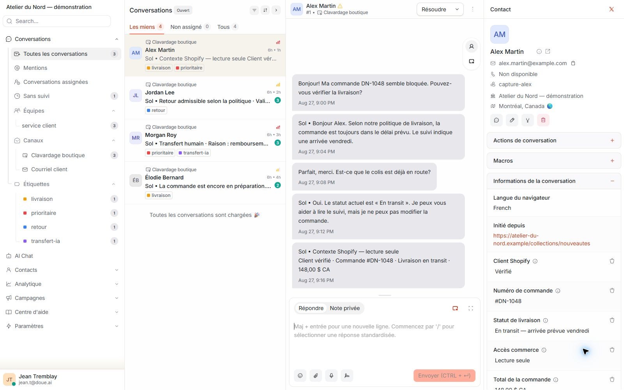Expand the Campagnes menu
The image size is (624, 390).
coord(117,298)
